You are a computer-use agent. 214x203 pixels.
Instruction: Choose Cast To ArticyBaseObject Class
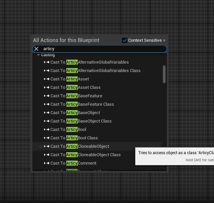pyautogui.click(x=81, y=121)
